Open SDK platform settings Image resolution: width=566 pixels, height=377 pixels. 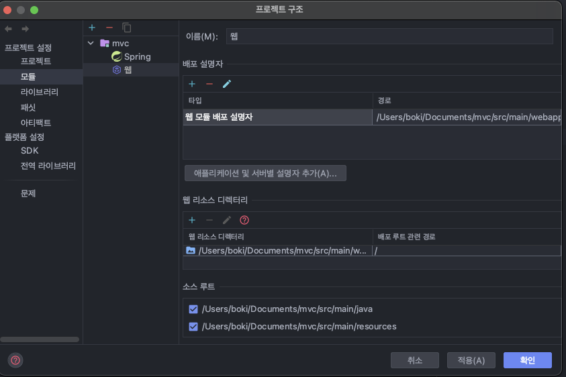30,150
